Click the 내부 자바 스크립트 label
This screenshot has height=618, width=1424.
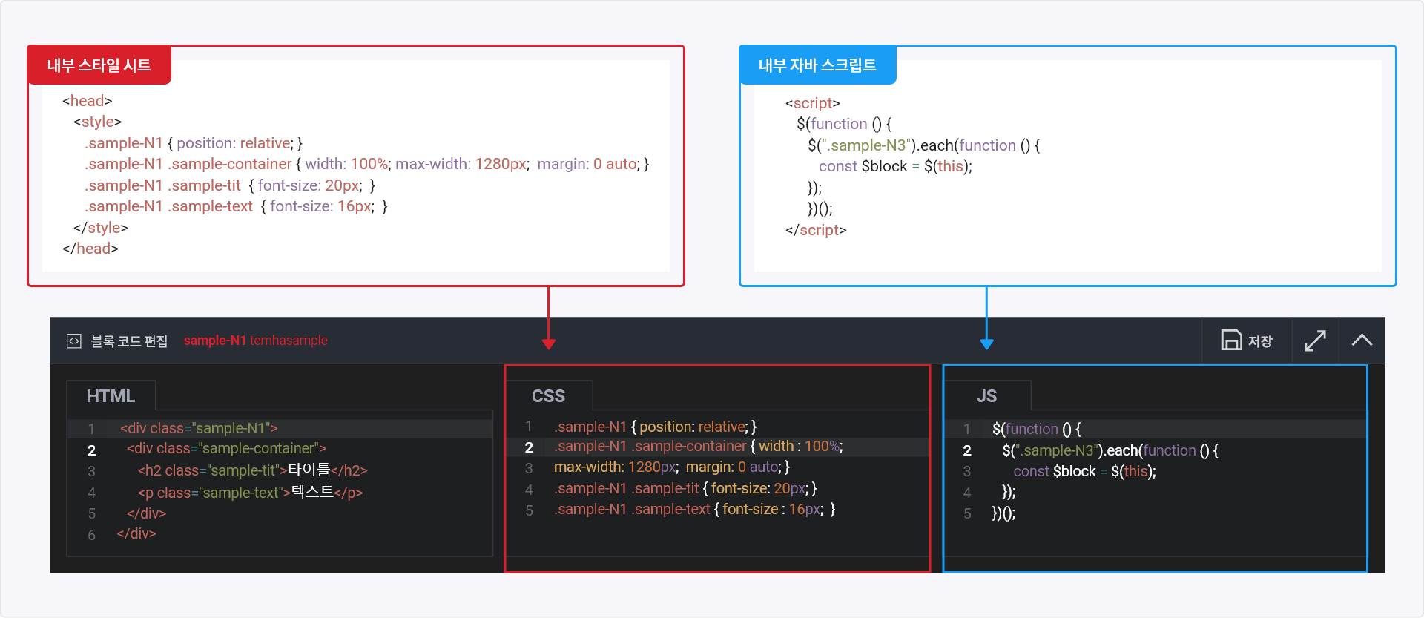pos(817,65)
